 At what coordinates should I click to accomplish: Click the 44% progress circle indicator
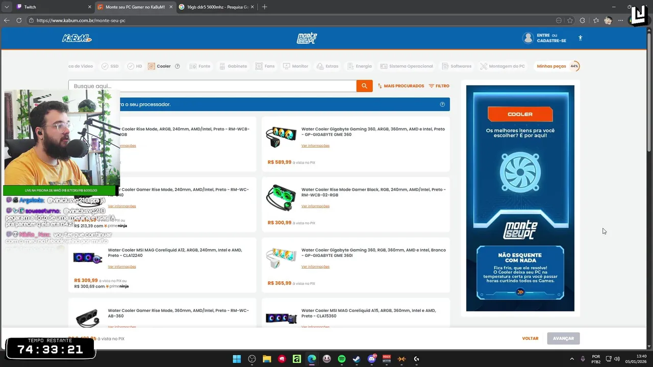pos(574,66)
